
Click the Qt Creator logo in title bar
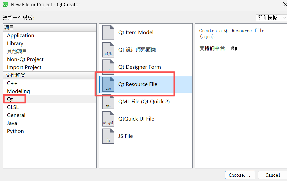(x=5, y=4)
